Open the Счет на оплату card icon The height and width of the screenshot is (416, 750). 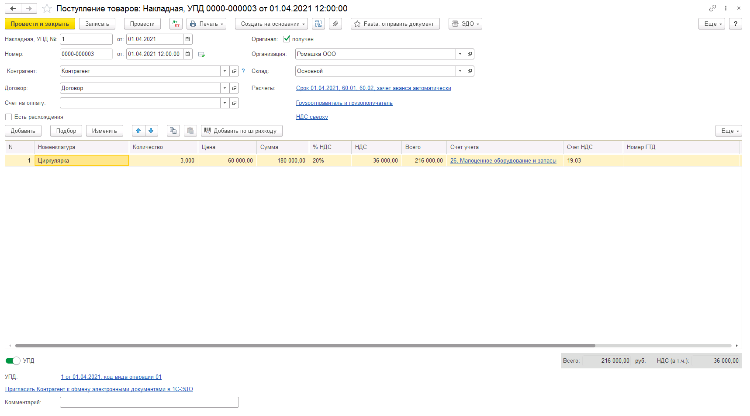[234, 103]
